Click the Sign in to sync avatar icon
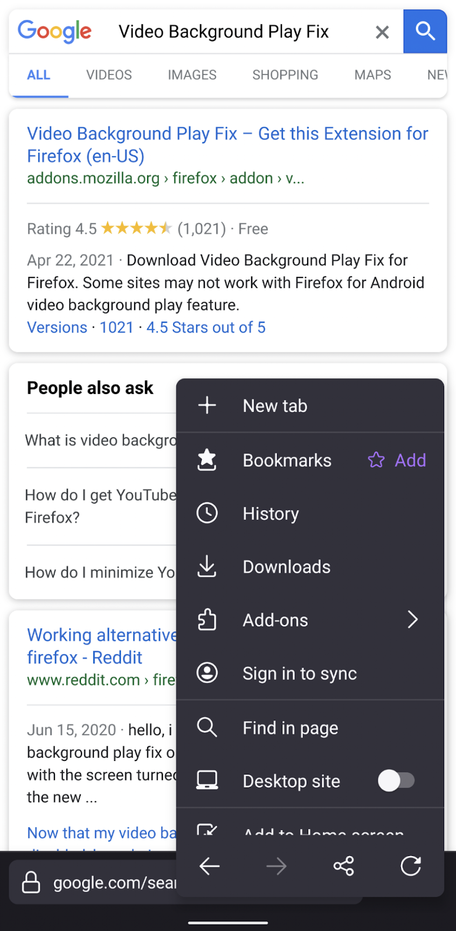The image size is (456, 931). coord(207,672)
